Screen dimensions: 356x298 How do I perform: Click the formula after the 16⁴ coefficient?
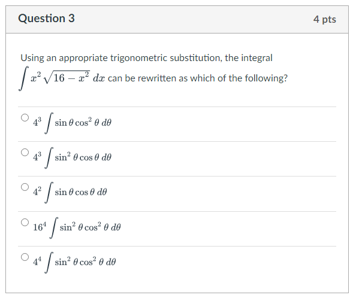[x=90, y=227]
